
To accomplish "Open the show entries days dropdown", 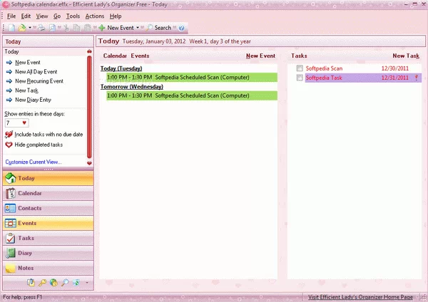I will pyautogui.click(x=24, y=123).
